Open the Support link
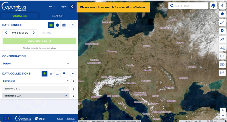Screen dimensions: 227x122 [x=70, y=118]
